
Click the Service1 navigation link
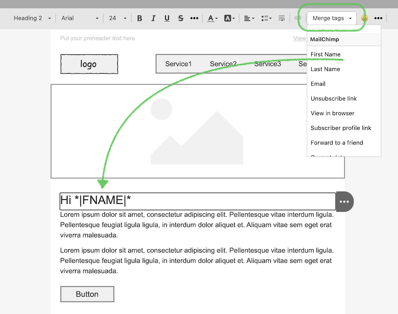point(178,64)
